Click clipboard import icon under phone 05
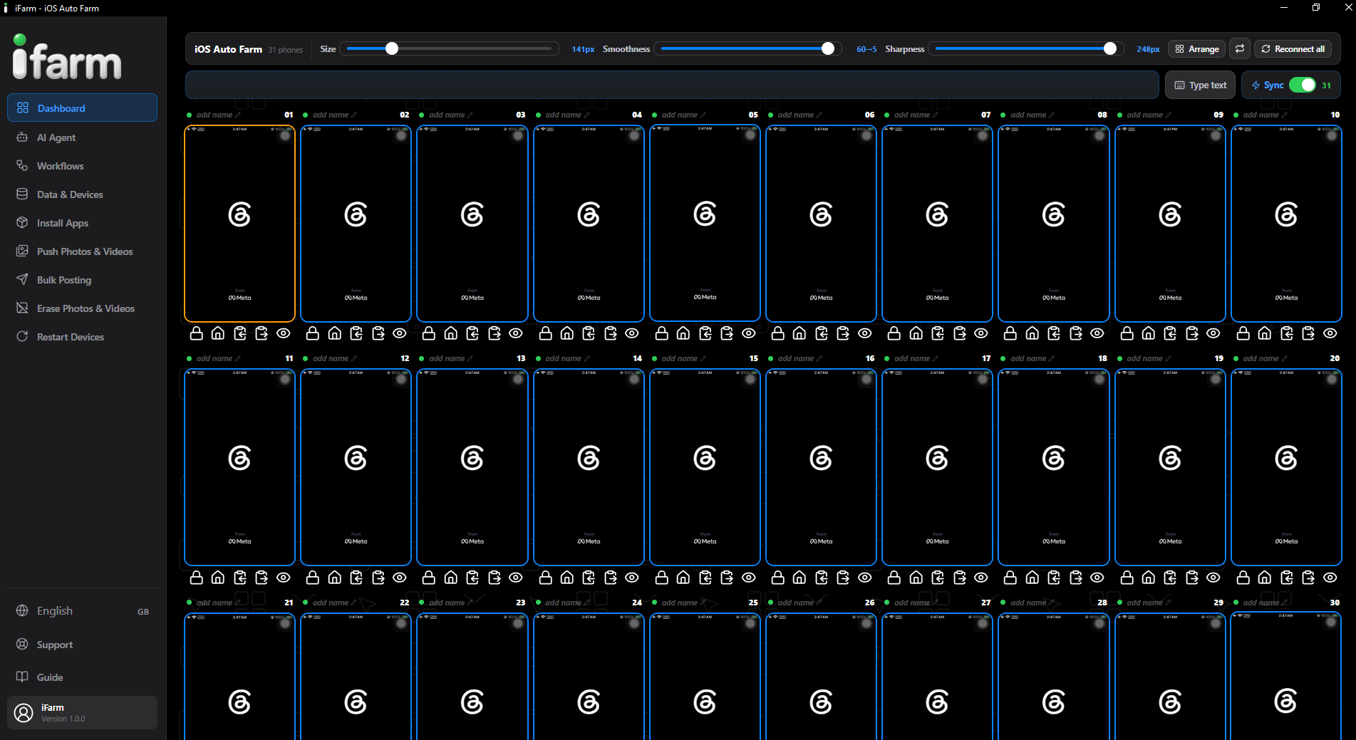The width and height of the screenshot is (1356, 740). (705, 333)
